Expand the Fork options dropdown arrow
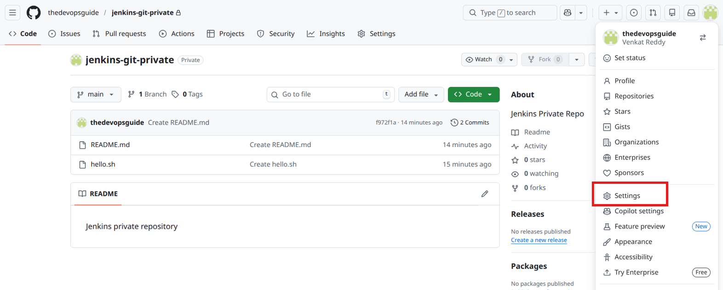This screenshot has width=723, height=290. point(577,59)
